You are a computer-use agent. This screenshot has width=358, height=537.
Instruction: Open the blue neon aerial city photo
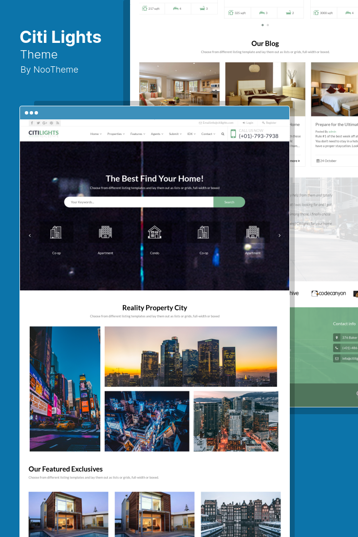(x=147, y=421)
